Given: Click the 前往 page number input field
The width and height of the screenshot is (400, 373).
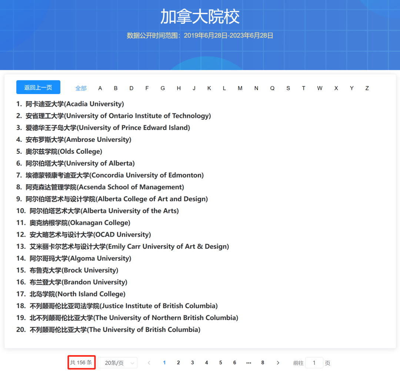Looking at the screenshot, I should coord(314,363).
